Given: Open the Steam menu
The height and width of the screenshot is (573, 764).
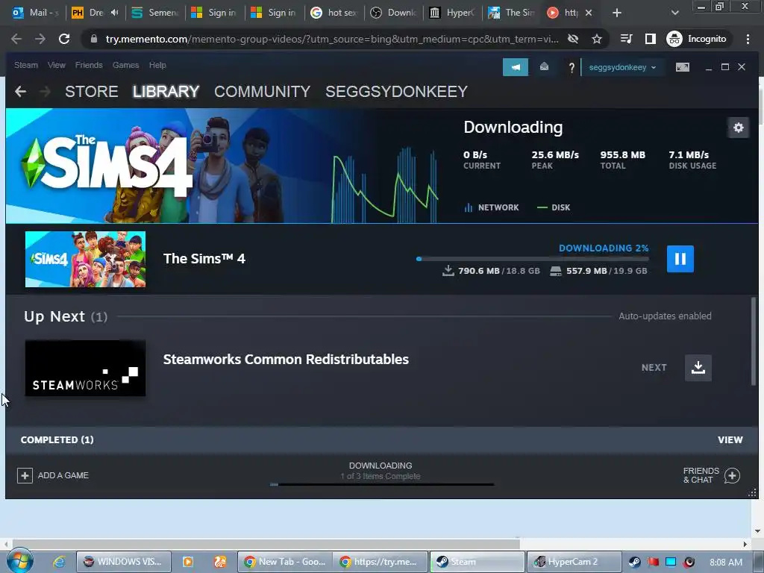Looking at the screenshot, I should (x=26, y=65).
